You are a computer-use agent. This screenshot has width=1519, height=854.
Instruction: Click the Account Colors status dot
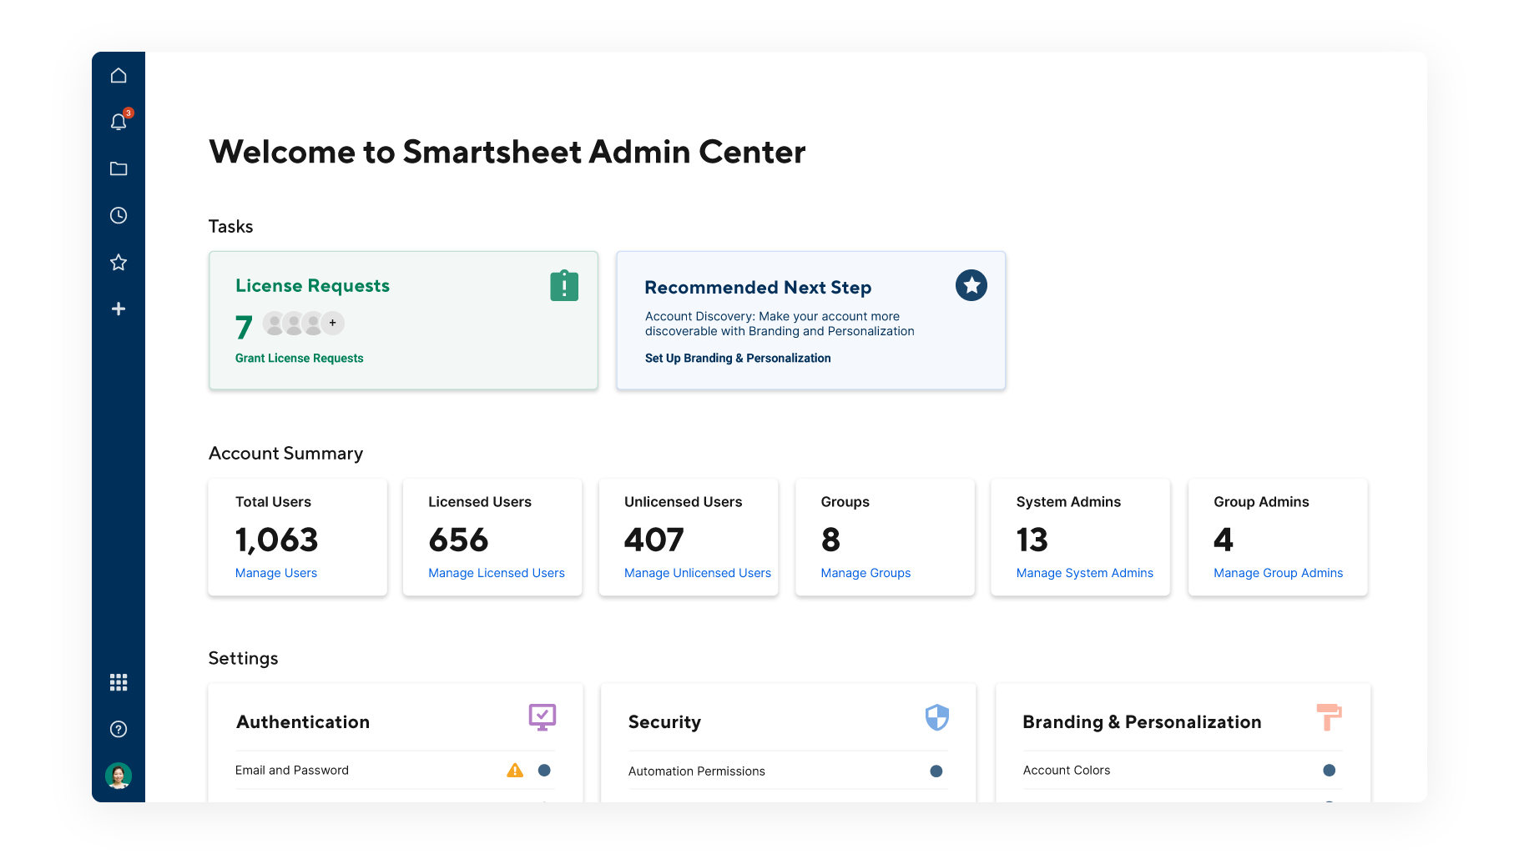[x=1329, y=771]
